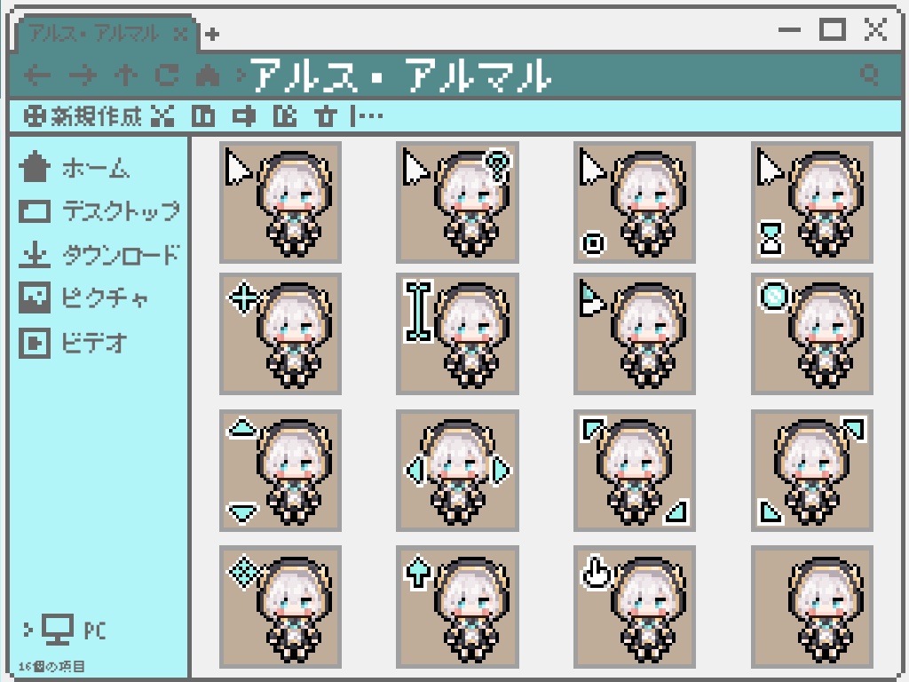Open デスクトップ in the sidebar

pos(99,211)
